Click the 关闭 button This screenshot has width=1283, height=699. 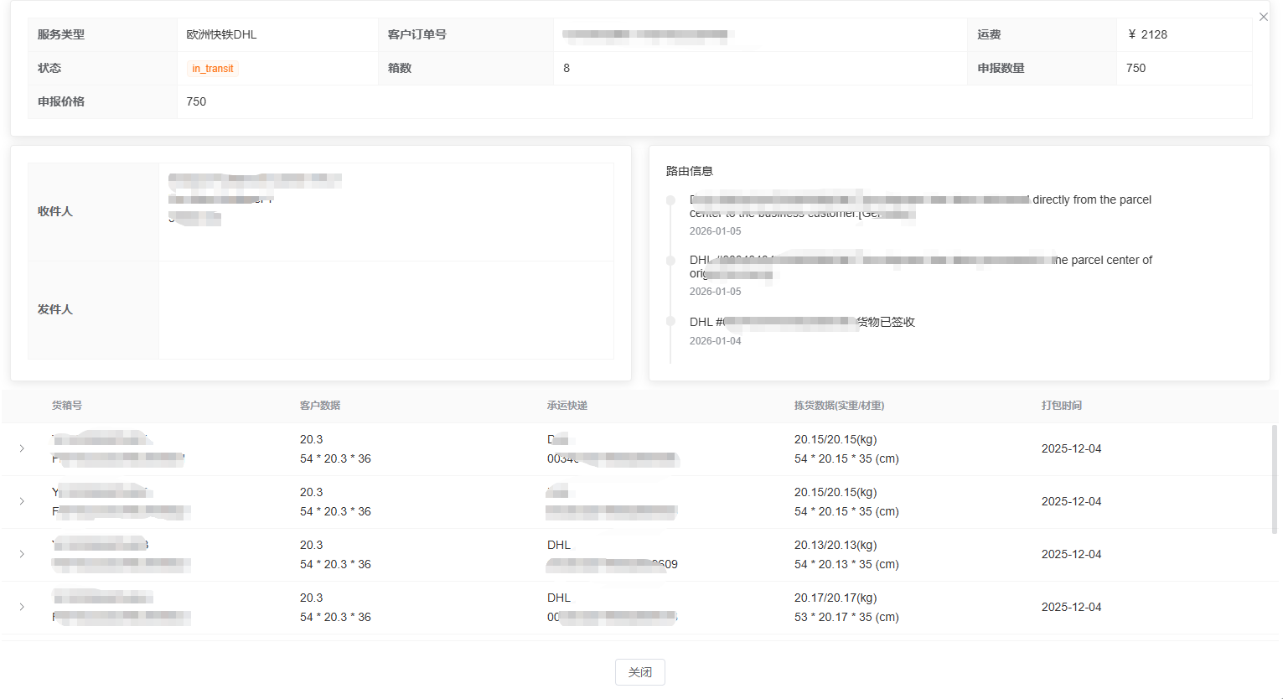pos(639,672)
